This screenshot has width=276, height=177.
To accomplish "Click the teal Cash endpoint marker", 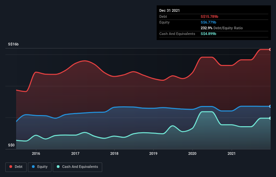I will coord(270,118).
